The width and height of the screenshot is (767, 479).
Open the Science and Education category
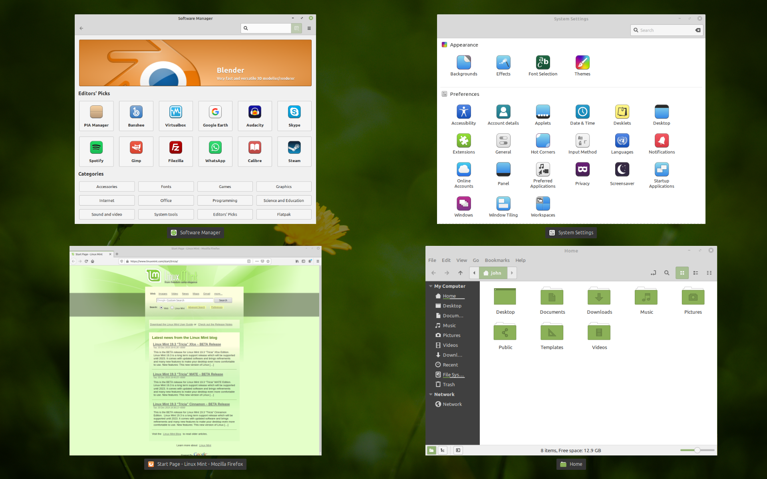tap(284, 200)
